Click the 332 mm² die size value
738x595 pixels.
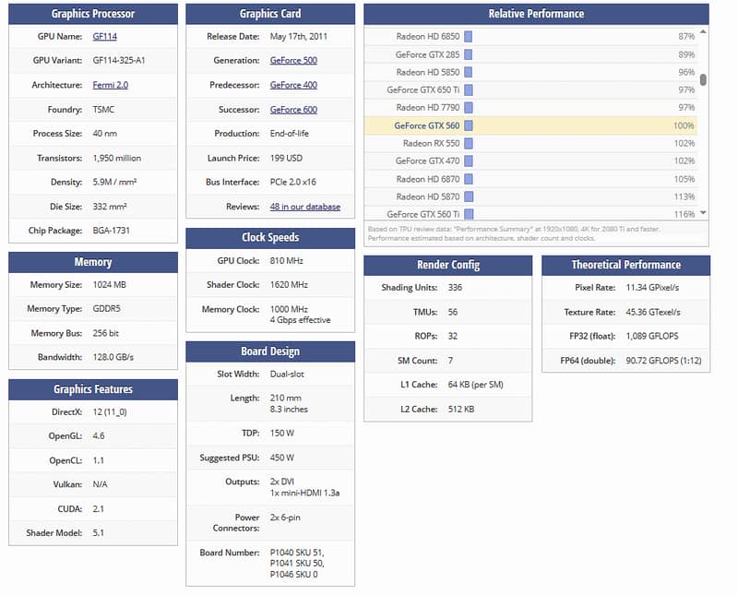(110, 207)
